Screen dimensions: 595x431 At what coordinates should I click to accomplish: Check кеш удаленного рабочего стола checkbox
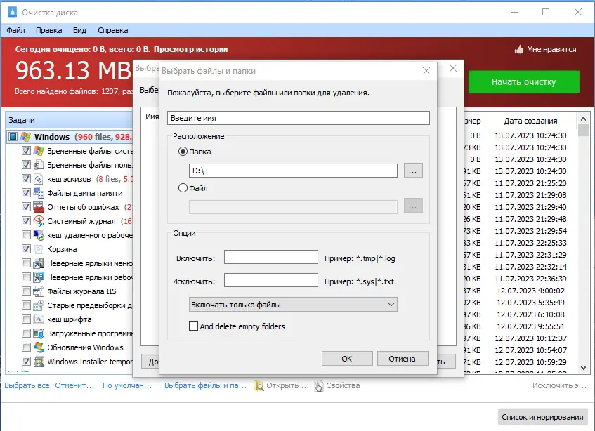click(x=26, y=234)
